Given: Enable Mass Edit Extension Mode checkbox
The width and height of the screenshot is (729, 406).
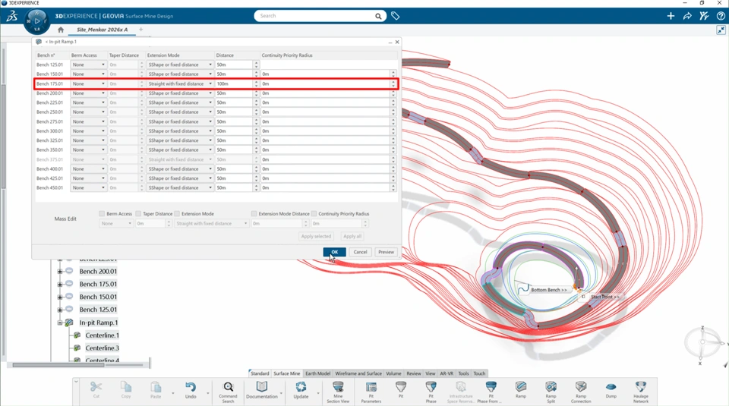Looking at the screenshot, I should 177,214.
